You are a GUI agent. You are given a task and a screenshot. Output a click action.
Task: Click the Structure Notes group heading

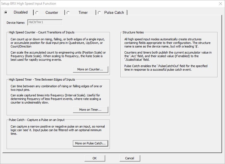133,32
